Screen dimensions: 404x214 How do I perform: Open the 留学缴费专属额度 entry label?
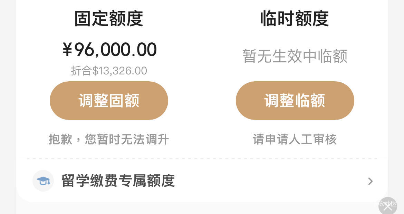pyautogui.click(x=118, y=181)
